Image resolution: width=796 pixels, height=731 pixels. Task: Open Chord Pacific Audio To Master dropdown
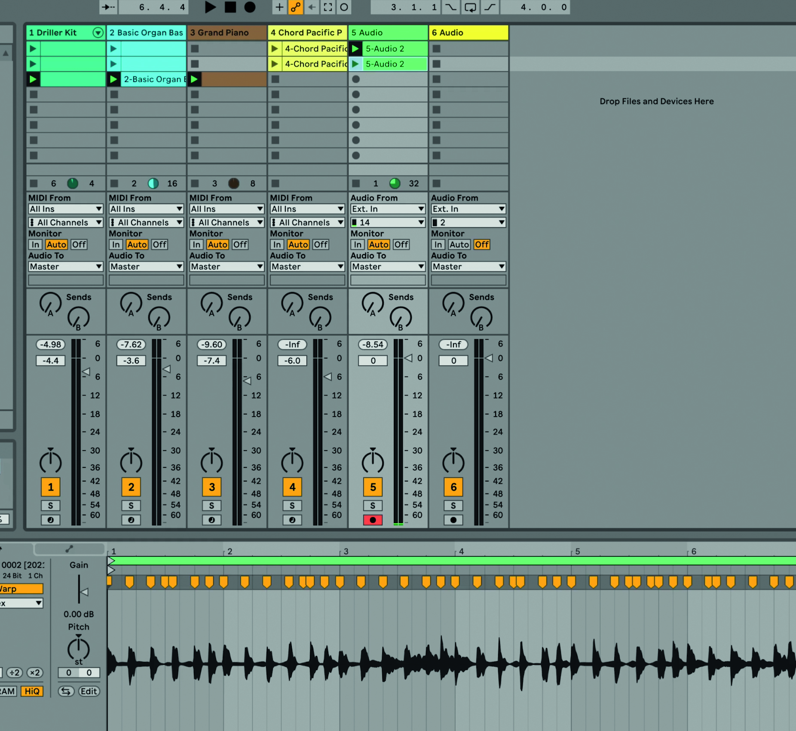[x=307, y=267]
